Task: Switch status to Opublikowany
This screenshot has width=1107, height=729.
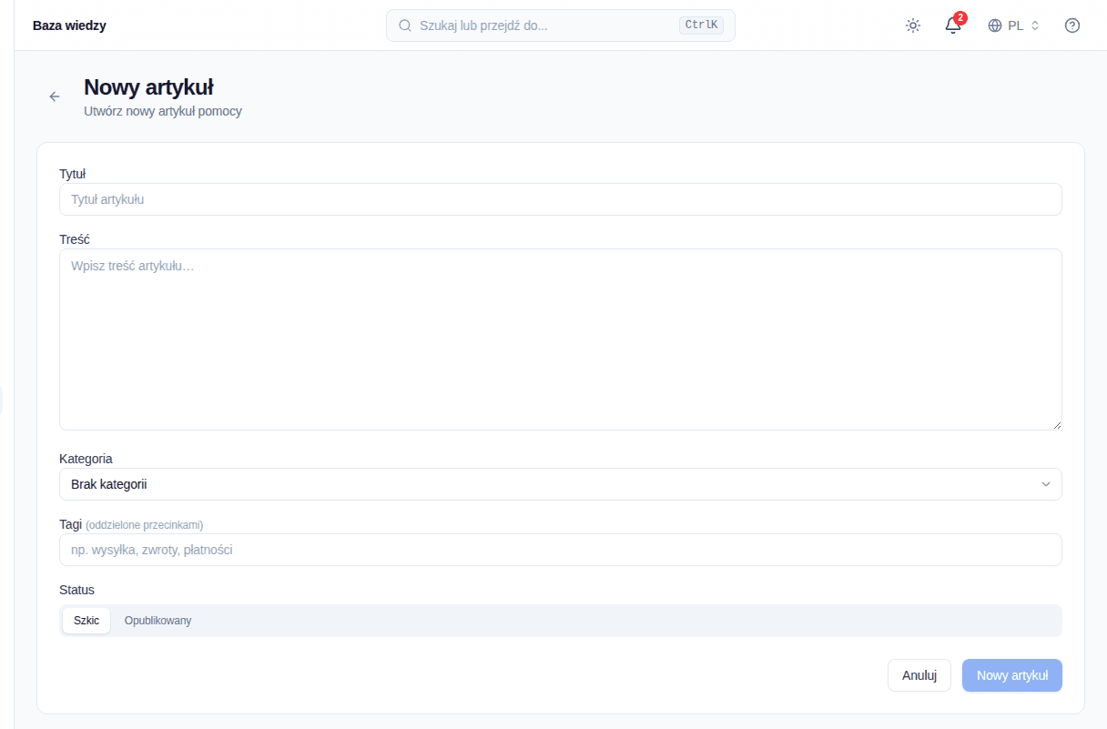Action: coord(158,621)
